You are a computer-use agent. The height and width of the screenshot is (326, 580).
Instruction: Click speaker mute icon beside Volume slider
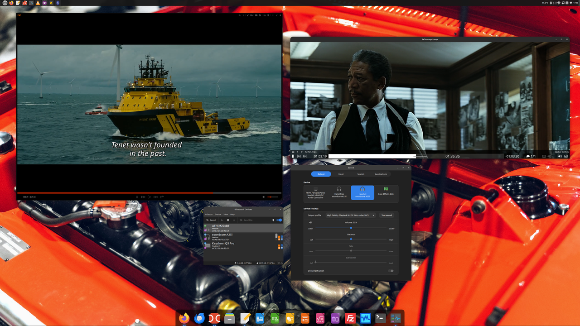click(310, 222)
